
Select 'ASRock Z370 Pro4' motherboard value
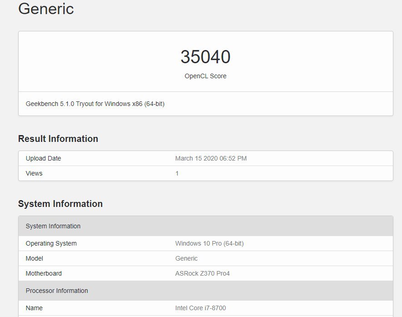(202, 274)
